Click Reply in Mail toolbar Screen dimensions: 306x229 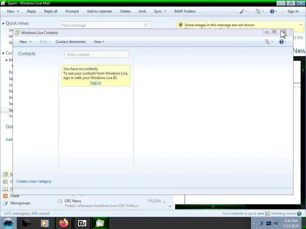pyautogui.click(x=31, y=11)
